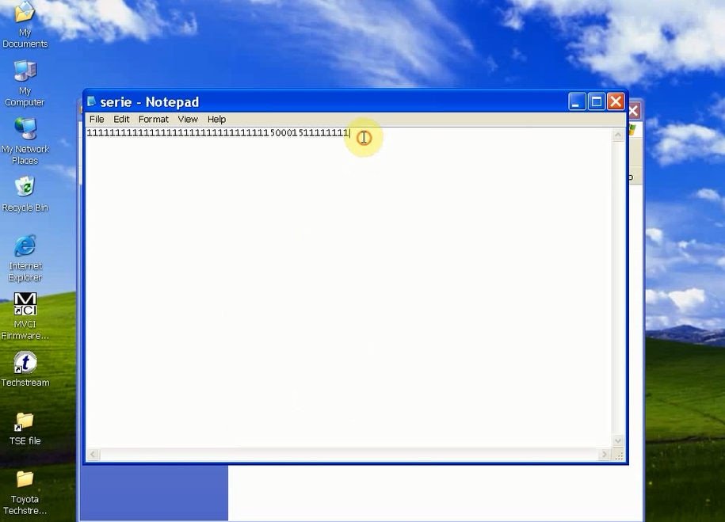Click the horizontal scrollbar left arrow

(93, 455)
